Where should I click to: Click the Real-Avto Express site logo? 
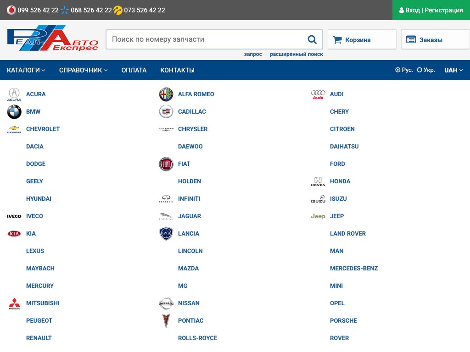pyautogui.click(x=53, y=38)
